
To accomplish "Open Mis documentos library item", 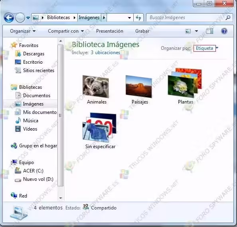I will 36,112.
